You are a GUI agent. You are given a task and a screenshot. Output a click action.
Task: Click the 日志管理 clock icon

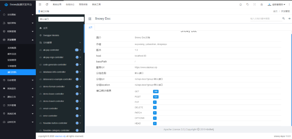(4, 80)
